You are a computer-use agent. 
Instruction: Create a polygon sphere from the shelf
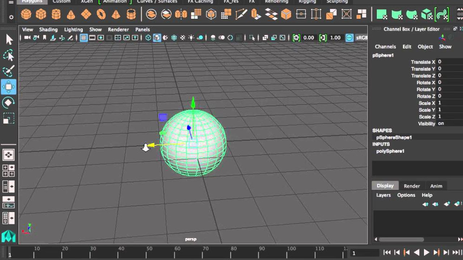click(x=26, y=14)
